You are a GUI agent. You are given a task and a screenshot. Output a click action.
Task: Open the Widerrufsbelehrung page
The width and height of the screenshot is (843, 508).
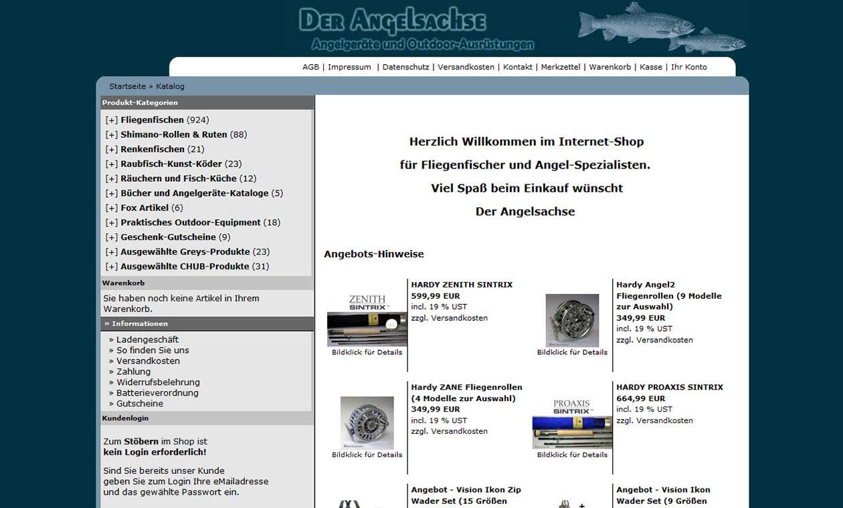(157, 383)
